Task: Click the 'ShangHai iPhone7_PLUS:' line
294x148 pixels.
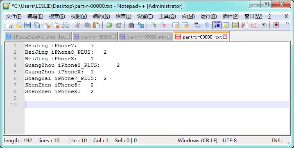Action: pos(61,78)
